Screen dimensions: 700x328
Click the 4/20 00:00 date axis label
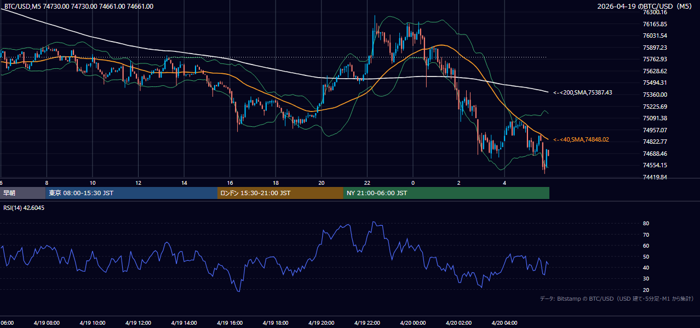pyautogui.click(x=413, y=323)
